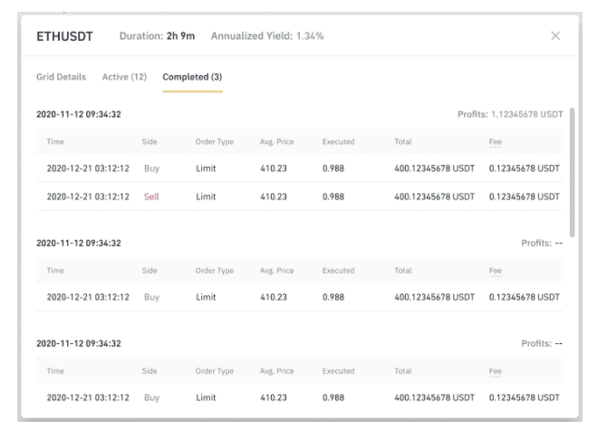Screen dimensions: 598x431
Task: Click the Fee header in the third table
Action: [x=496, y=371]
